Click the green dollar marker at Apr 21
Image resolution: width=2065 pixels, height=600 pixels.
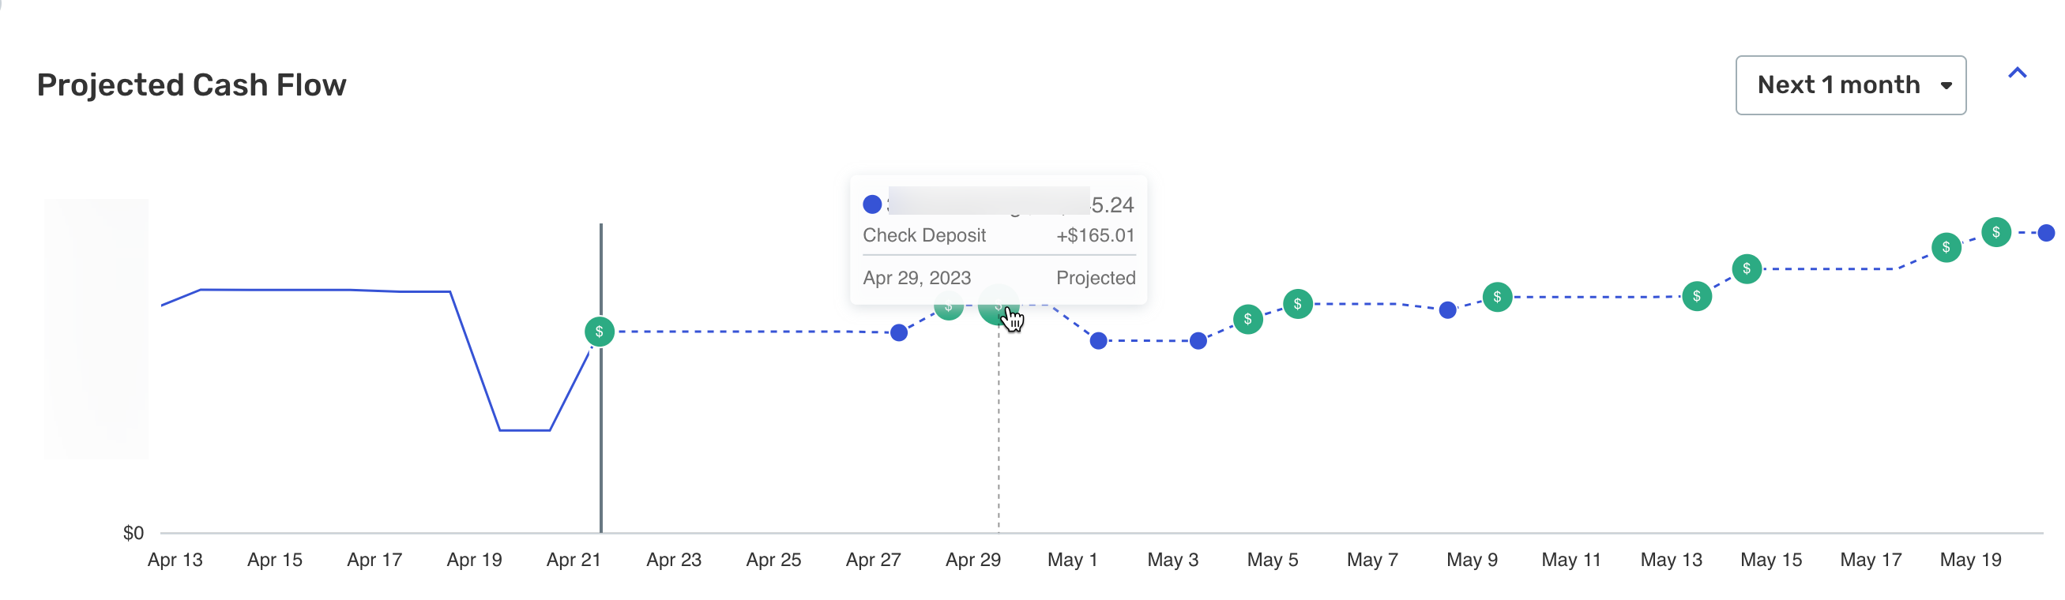click(599, 332)
